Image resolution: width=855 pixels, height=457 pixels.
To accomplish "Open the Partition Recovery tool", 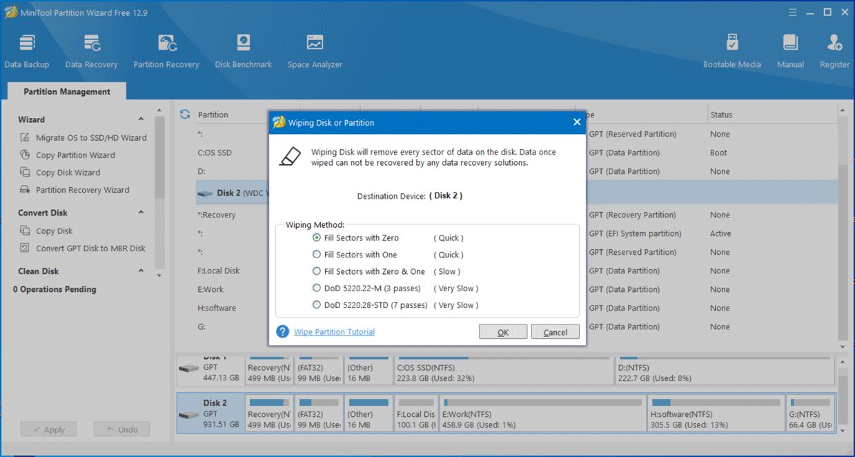I will click(166, 51).
